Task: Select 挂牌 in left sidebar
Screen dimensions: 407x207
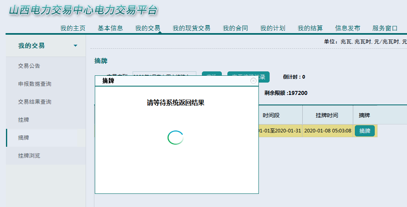Action: click(23, 120)
